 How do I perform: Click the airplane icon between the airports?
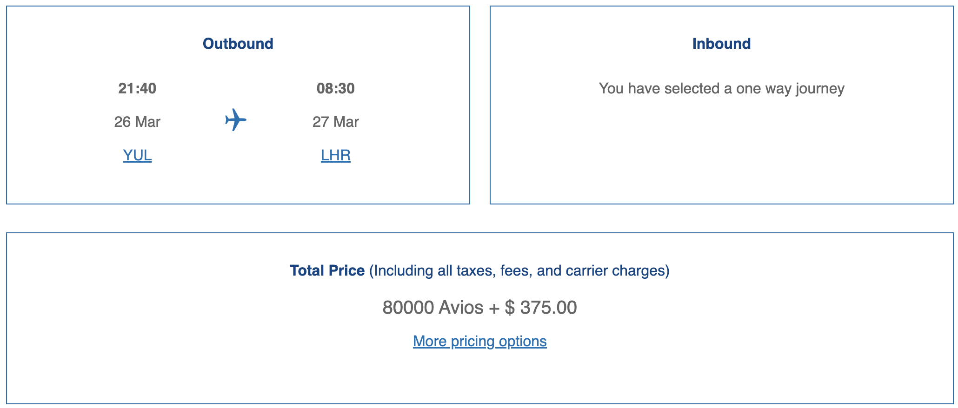[x=236, y=120]
